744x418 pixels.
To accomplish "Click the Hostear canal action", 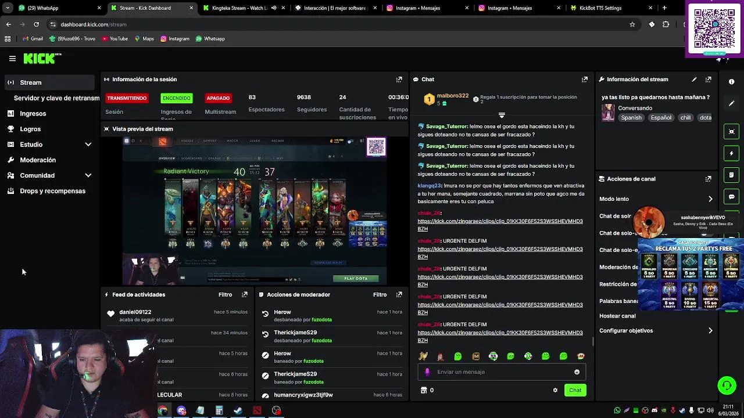I will tap(617, 316).
